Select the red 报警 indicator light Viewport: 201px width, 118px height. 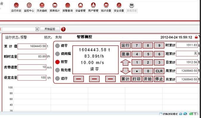tap(57, 62)
